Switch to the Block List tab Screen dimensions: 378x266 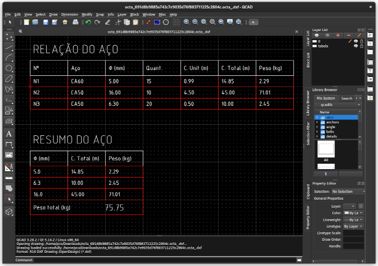point(308,61)
